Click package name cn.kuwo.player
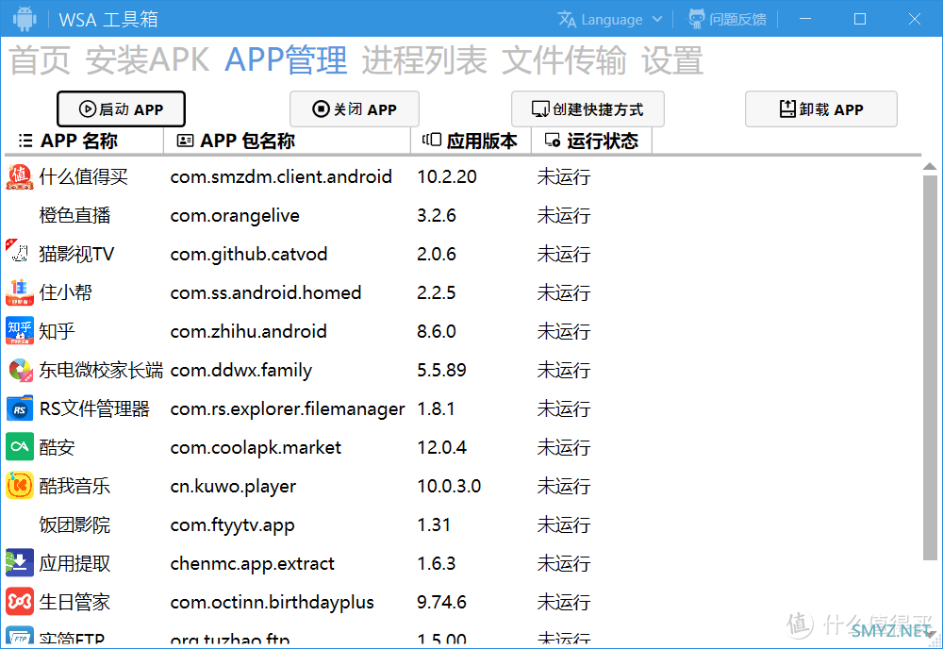This screenshot has width=943, height=649. 233,486
